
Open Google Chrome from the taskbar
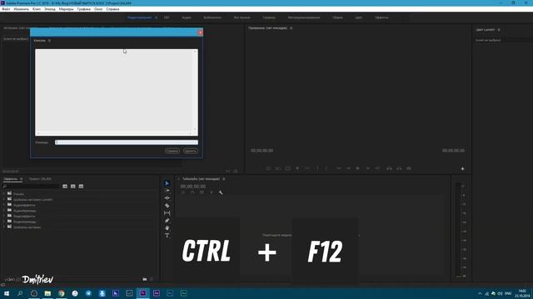tap(61, 293)
